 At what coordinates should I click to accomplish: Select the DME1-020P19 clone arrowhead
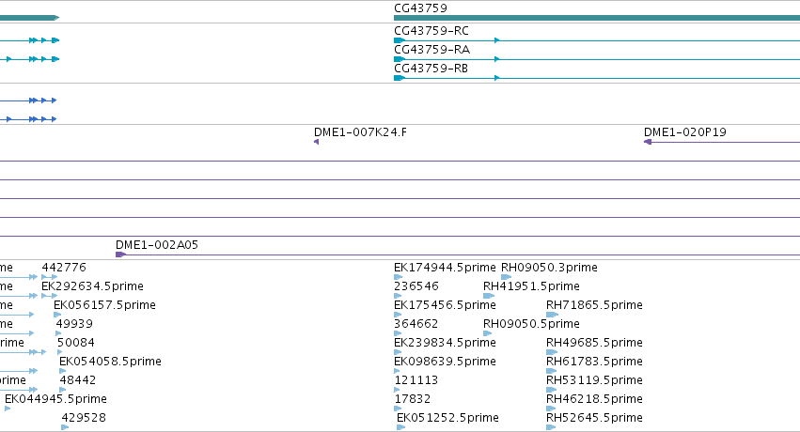point(648,142)
